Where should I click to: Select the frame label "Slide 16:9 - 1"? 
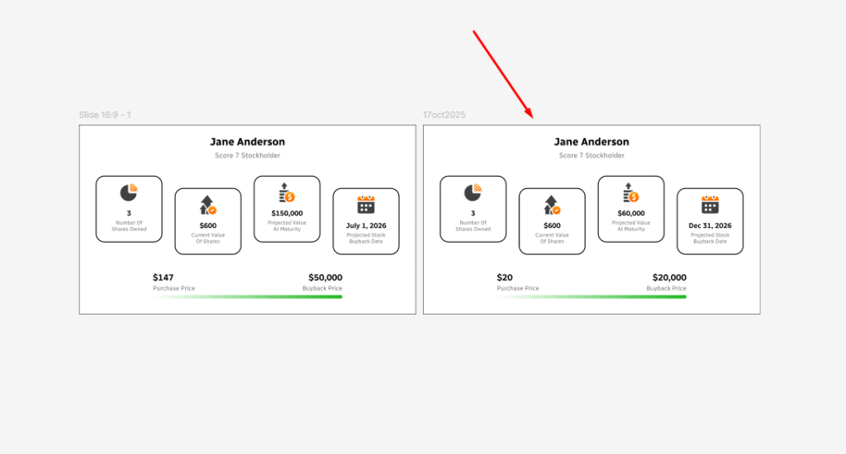[x=105, y=115]
